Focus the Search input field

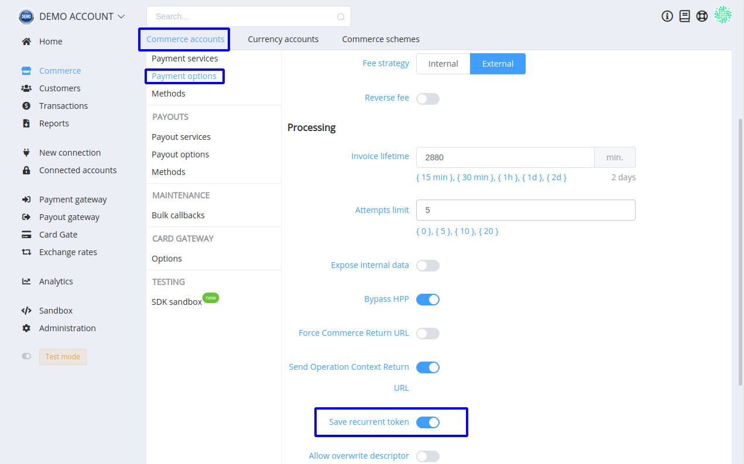[x=248, y=16]
